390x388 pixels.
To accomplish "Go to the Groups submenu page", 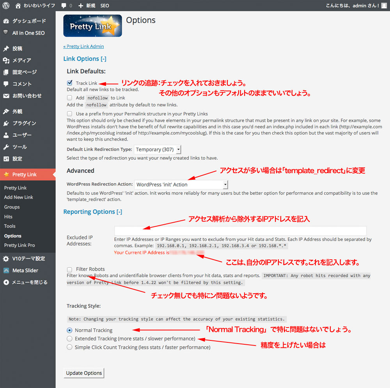I will 12,207.
